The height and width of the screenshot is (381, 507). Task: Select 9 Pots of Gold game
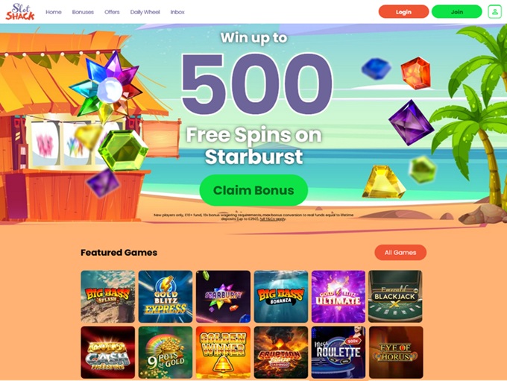click(x=166, y=352)
